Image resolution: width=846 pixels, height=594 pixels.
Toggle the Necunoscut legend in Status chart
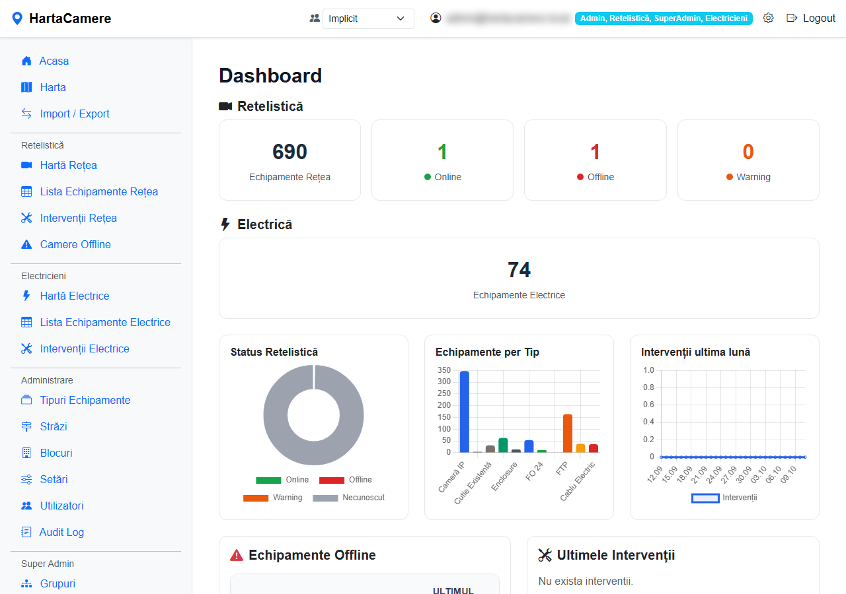pos(349,498)
